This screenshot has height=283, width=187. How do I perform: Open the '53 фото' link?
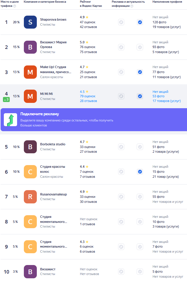tap(158, 96)
